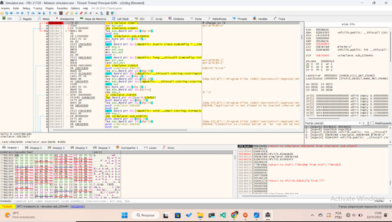Open the Debug menu
The height and width of the screenshot is (222, 392).
26,8
